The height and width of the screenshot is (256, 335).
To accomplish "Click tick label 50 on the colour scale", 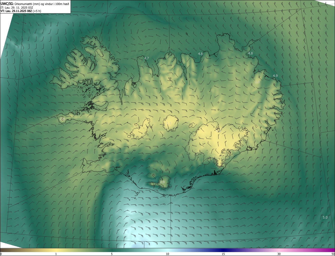I will point(333,254).
